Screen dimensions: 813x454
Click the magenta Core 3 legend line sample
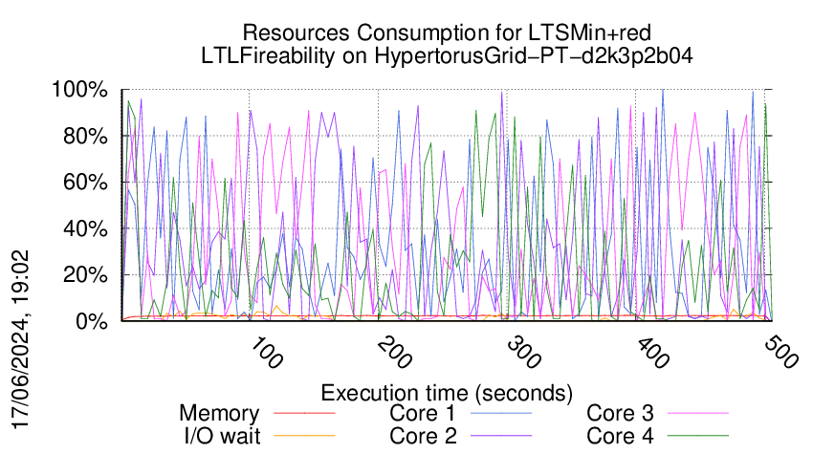(x=698, y=413)
